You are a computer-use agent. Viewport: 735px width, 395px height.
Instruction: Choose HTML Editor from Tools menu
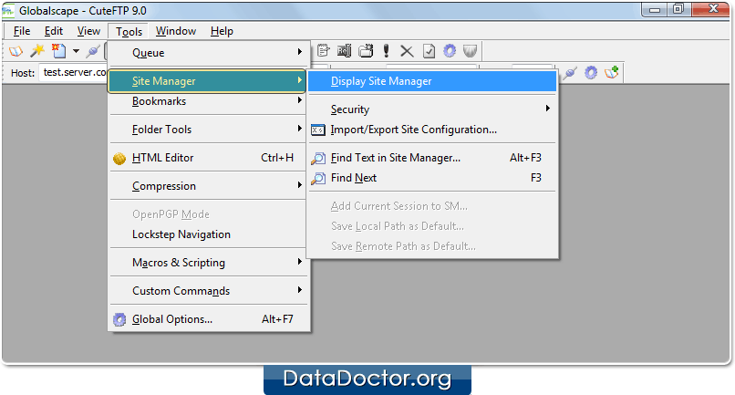(209, 158)
